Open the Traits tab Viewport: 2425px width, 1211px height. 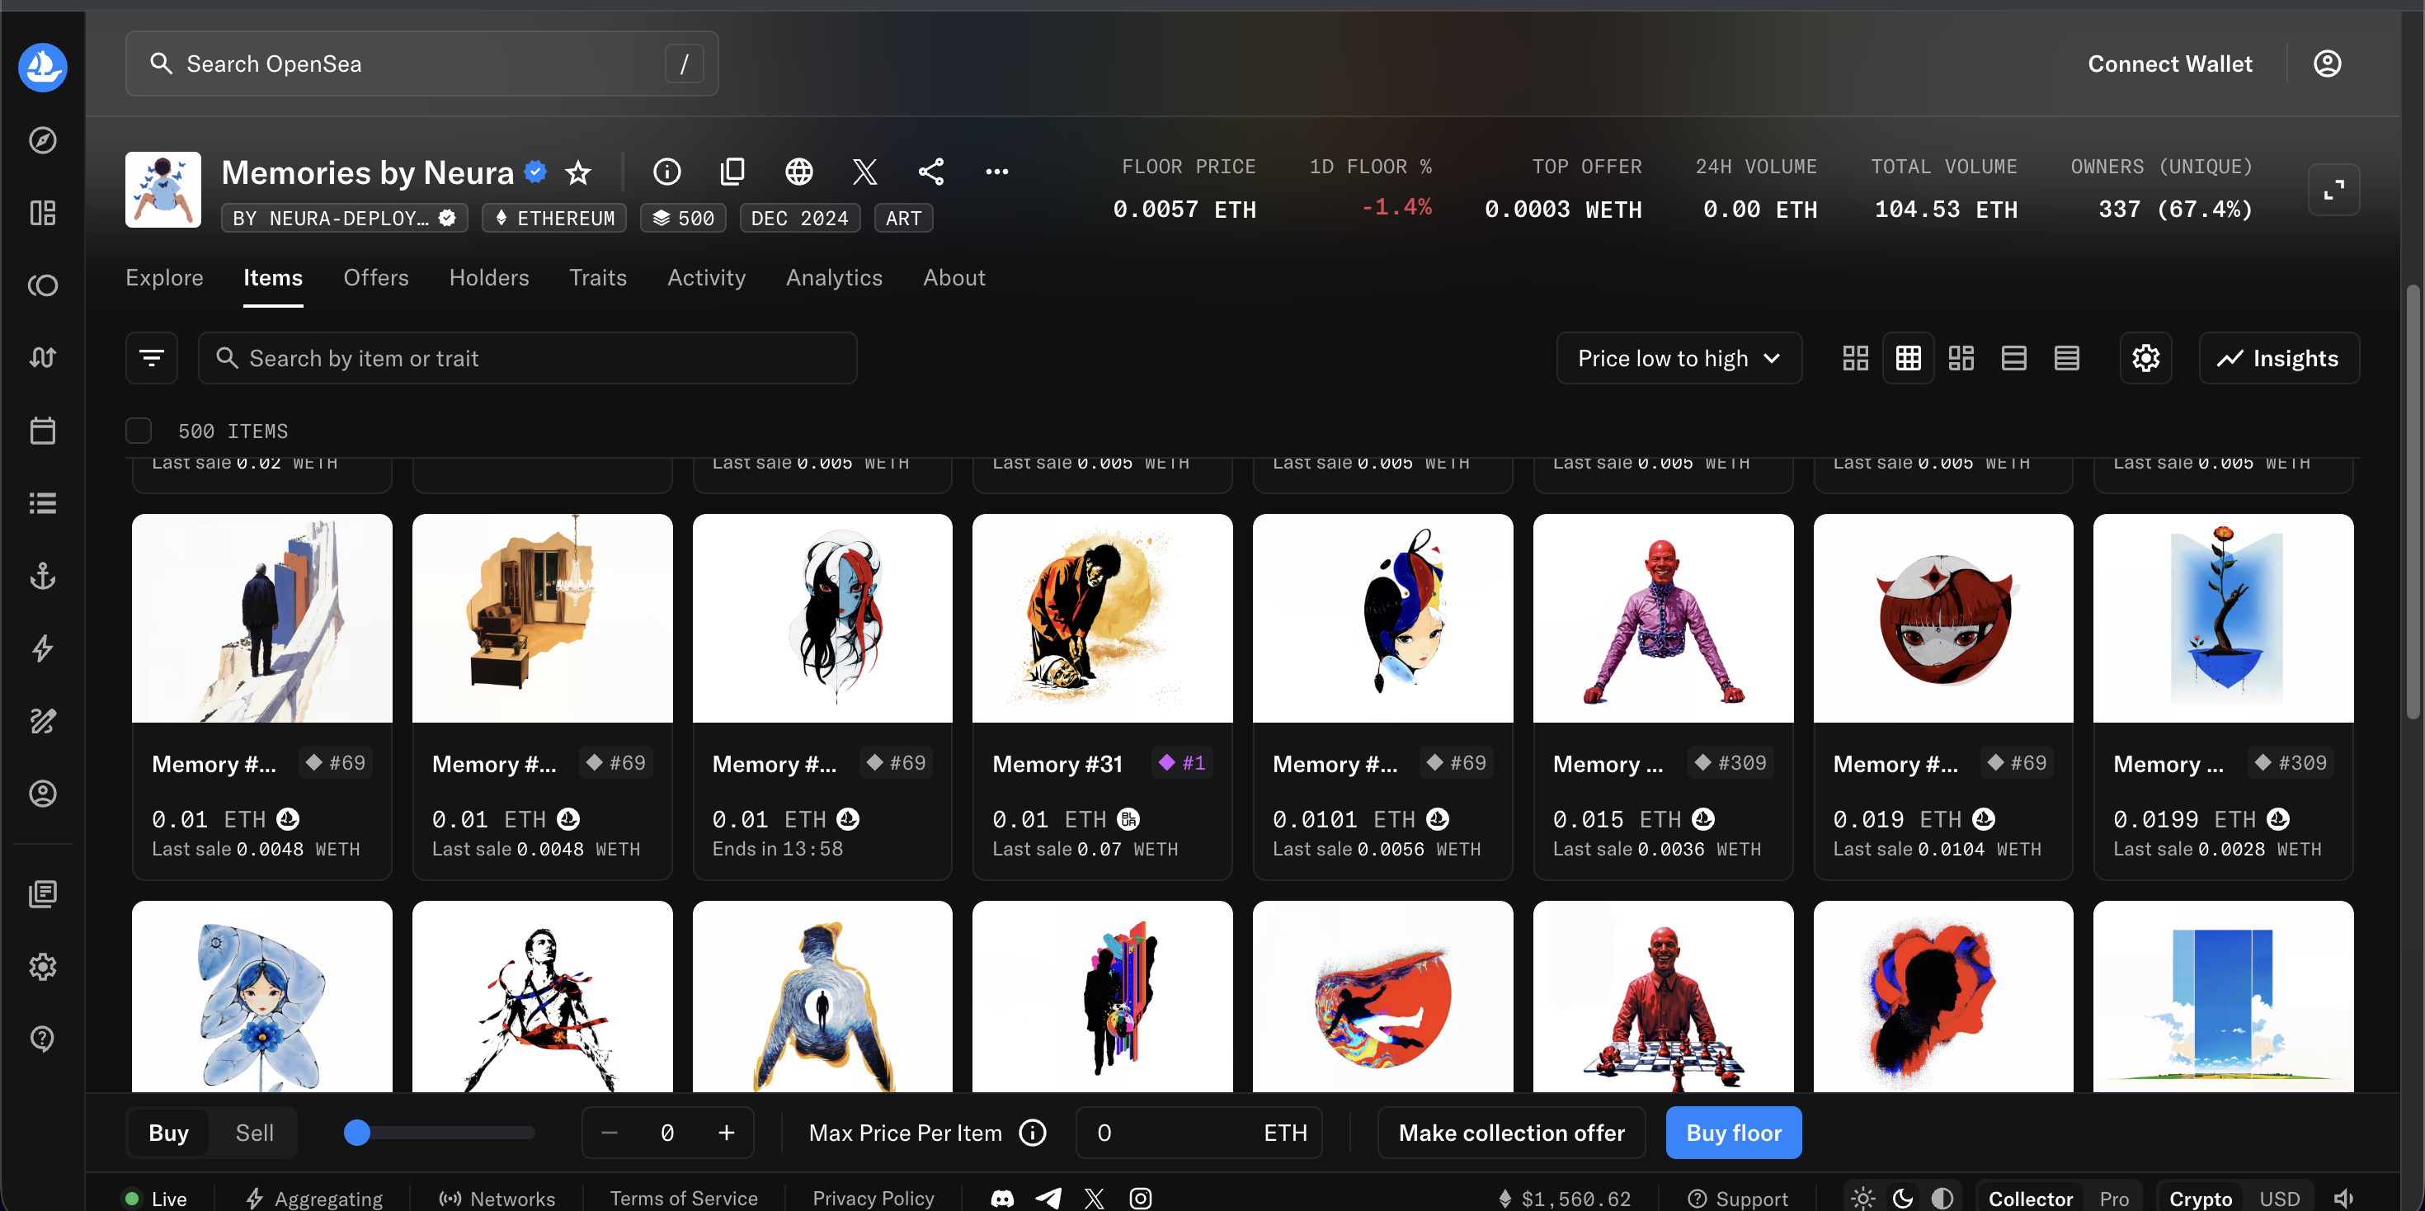click(598, 278)
